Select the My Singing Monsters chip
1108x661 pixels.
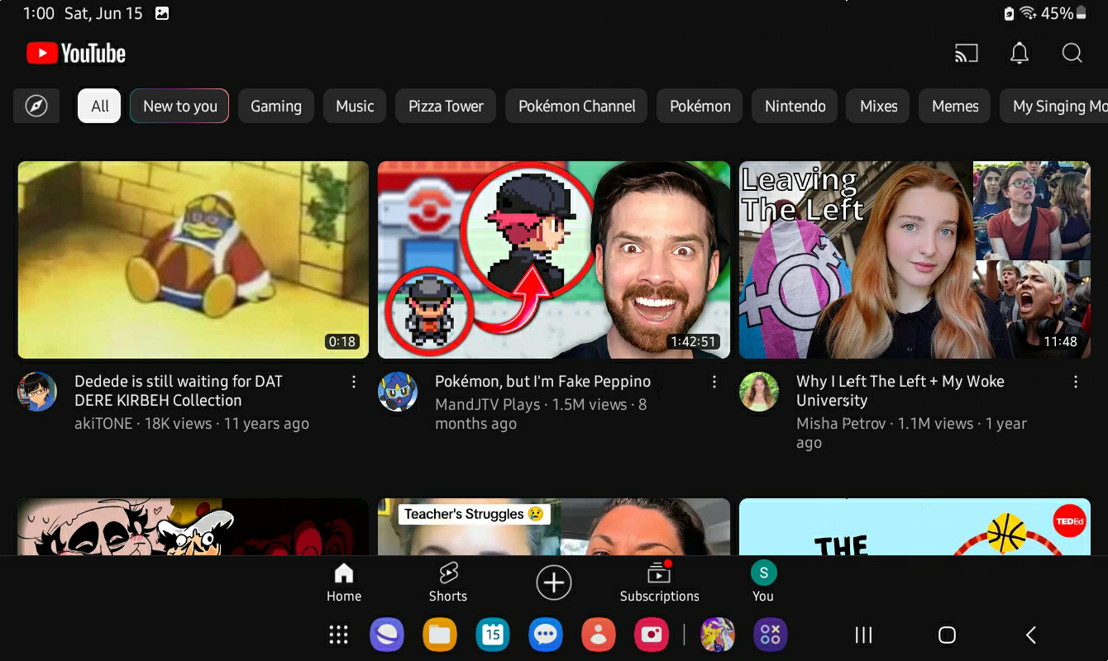pos(1054,106)
